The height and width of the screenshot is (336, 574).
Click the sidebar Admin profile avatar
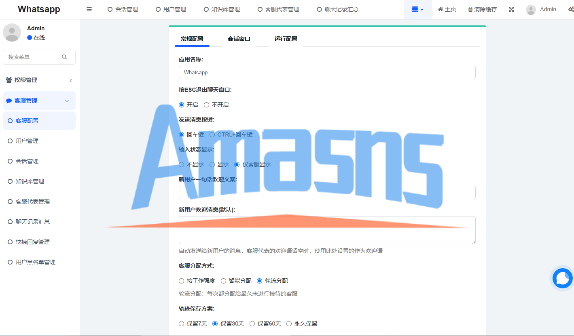(12, 32)
